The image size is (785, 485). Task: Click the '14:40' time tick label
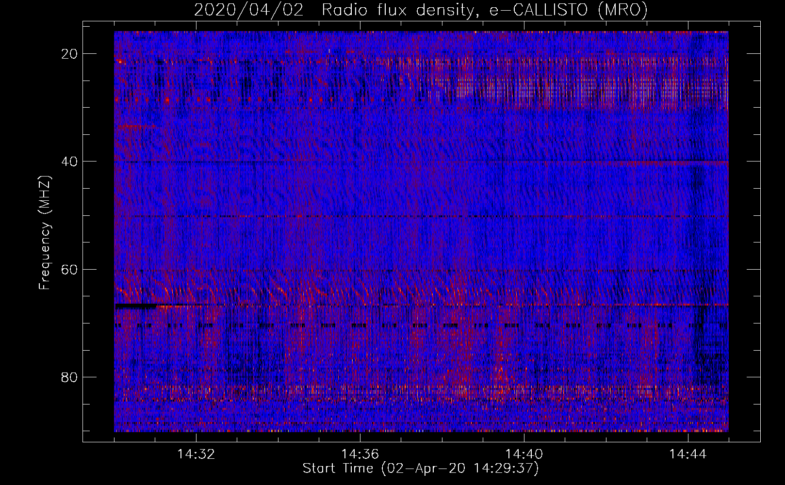(524, 454)
